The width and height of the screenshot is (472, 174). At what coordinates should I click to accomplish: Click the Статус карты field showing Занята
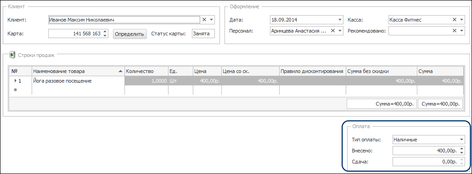coord(203,34)
